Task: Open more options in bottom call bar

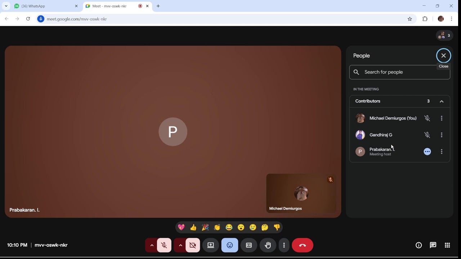Action: pos(284,245)
